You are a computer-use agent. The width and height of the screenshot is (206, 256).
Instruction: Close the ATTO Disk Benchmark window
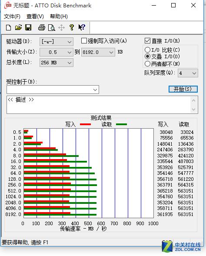coord(193,5)
